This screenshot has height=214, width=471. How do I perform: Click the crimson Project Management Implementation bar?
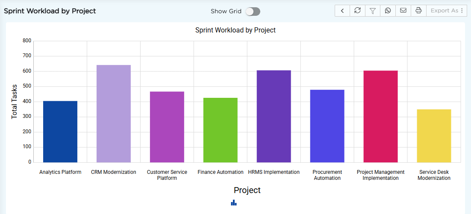pyautogui.click(x=380, y=117)
